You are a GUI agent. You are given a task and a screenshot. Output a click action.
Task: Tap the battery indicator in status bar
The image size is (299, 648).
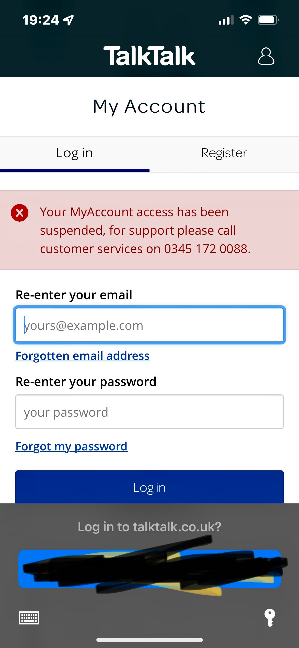pos(268,20)
